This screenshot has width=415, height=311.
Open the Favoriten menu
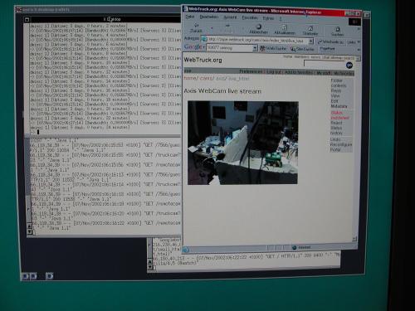pyautogui.click(x=250, y=17)
